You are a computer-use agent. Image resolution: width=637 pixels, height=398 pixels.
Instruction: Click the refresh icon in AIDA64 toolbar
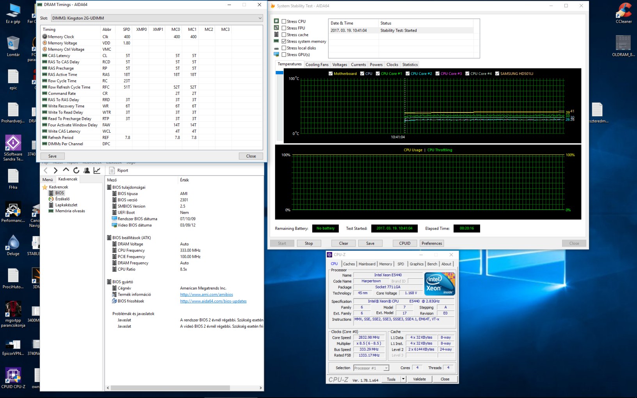pos(76,170)
